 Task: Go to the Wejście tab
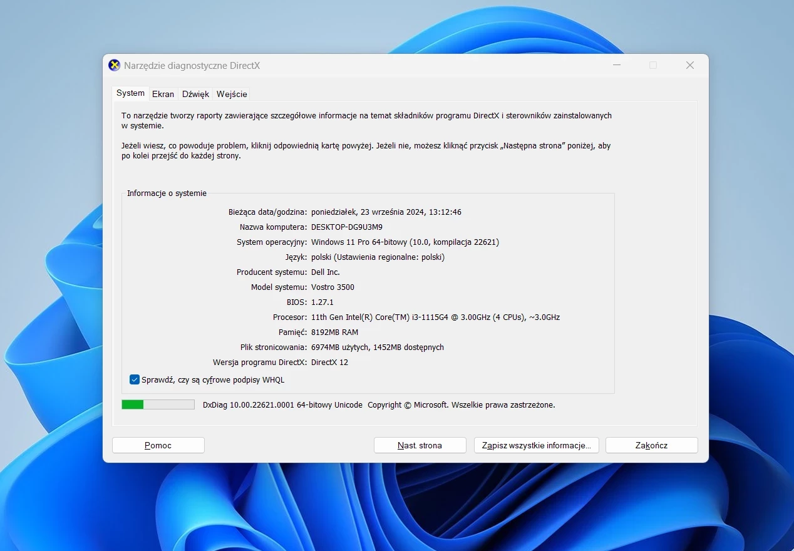click(232, 94)
